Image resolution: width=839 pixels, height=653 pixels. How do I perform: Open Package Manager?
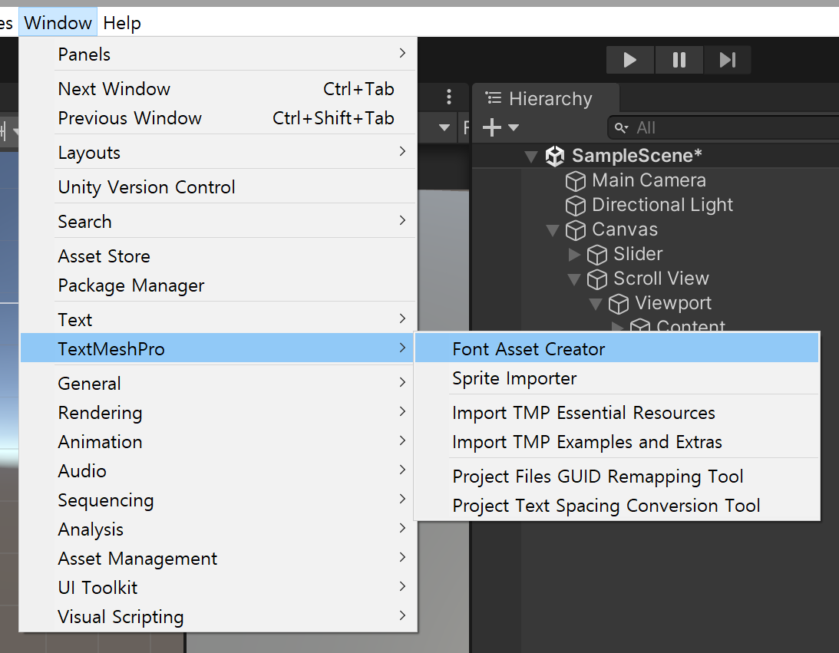[218, 285]
